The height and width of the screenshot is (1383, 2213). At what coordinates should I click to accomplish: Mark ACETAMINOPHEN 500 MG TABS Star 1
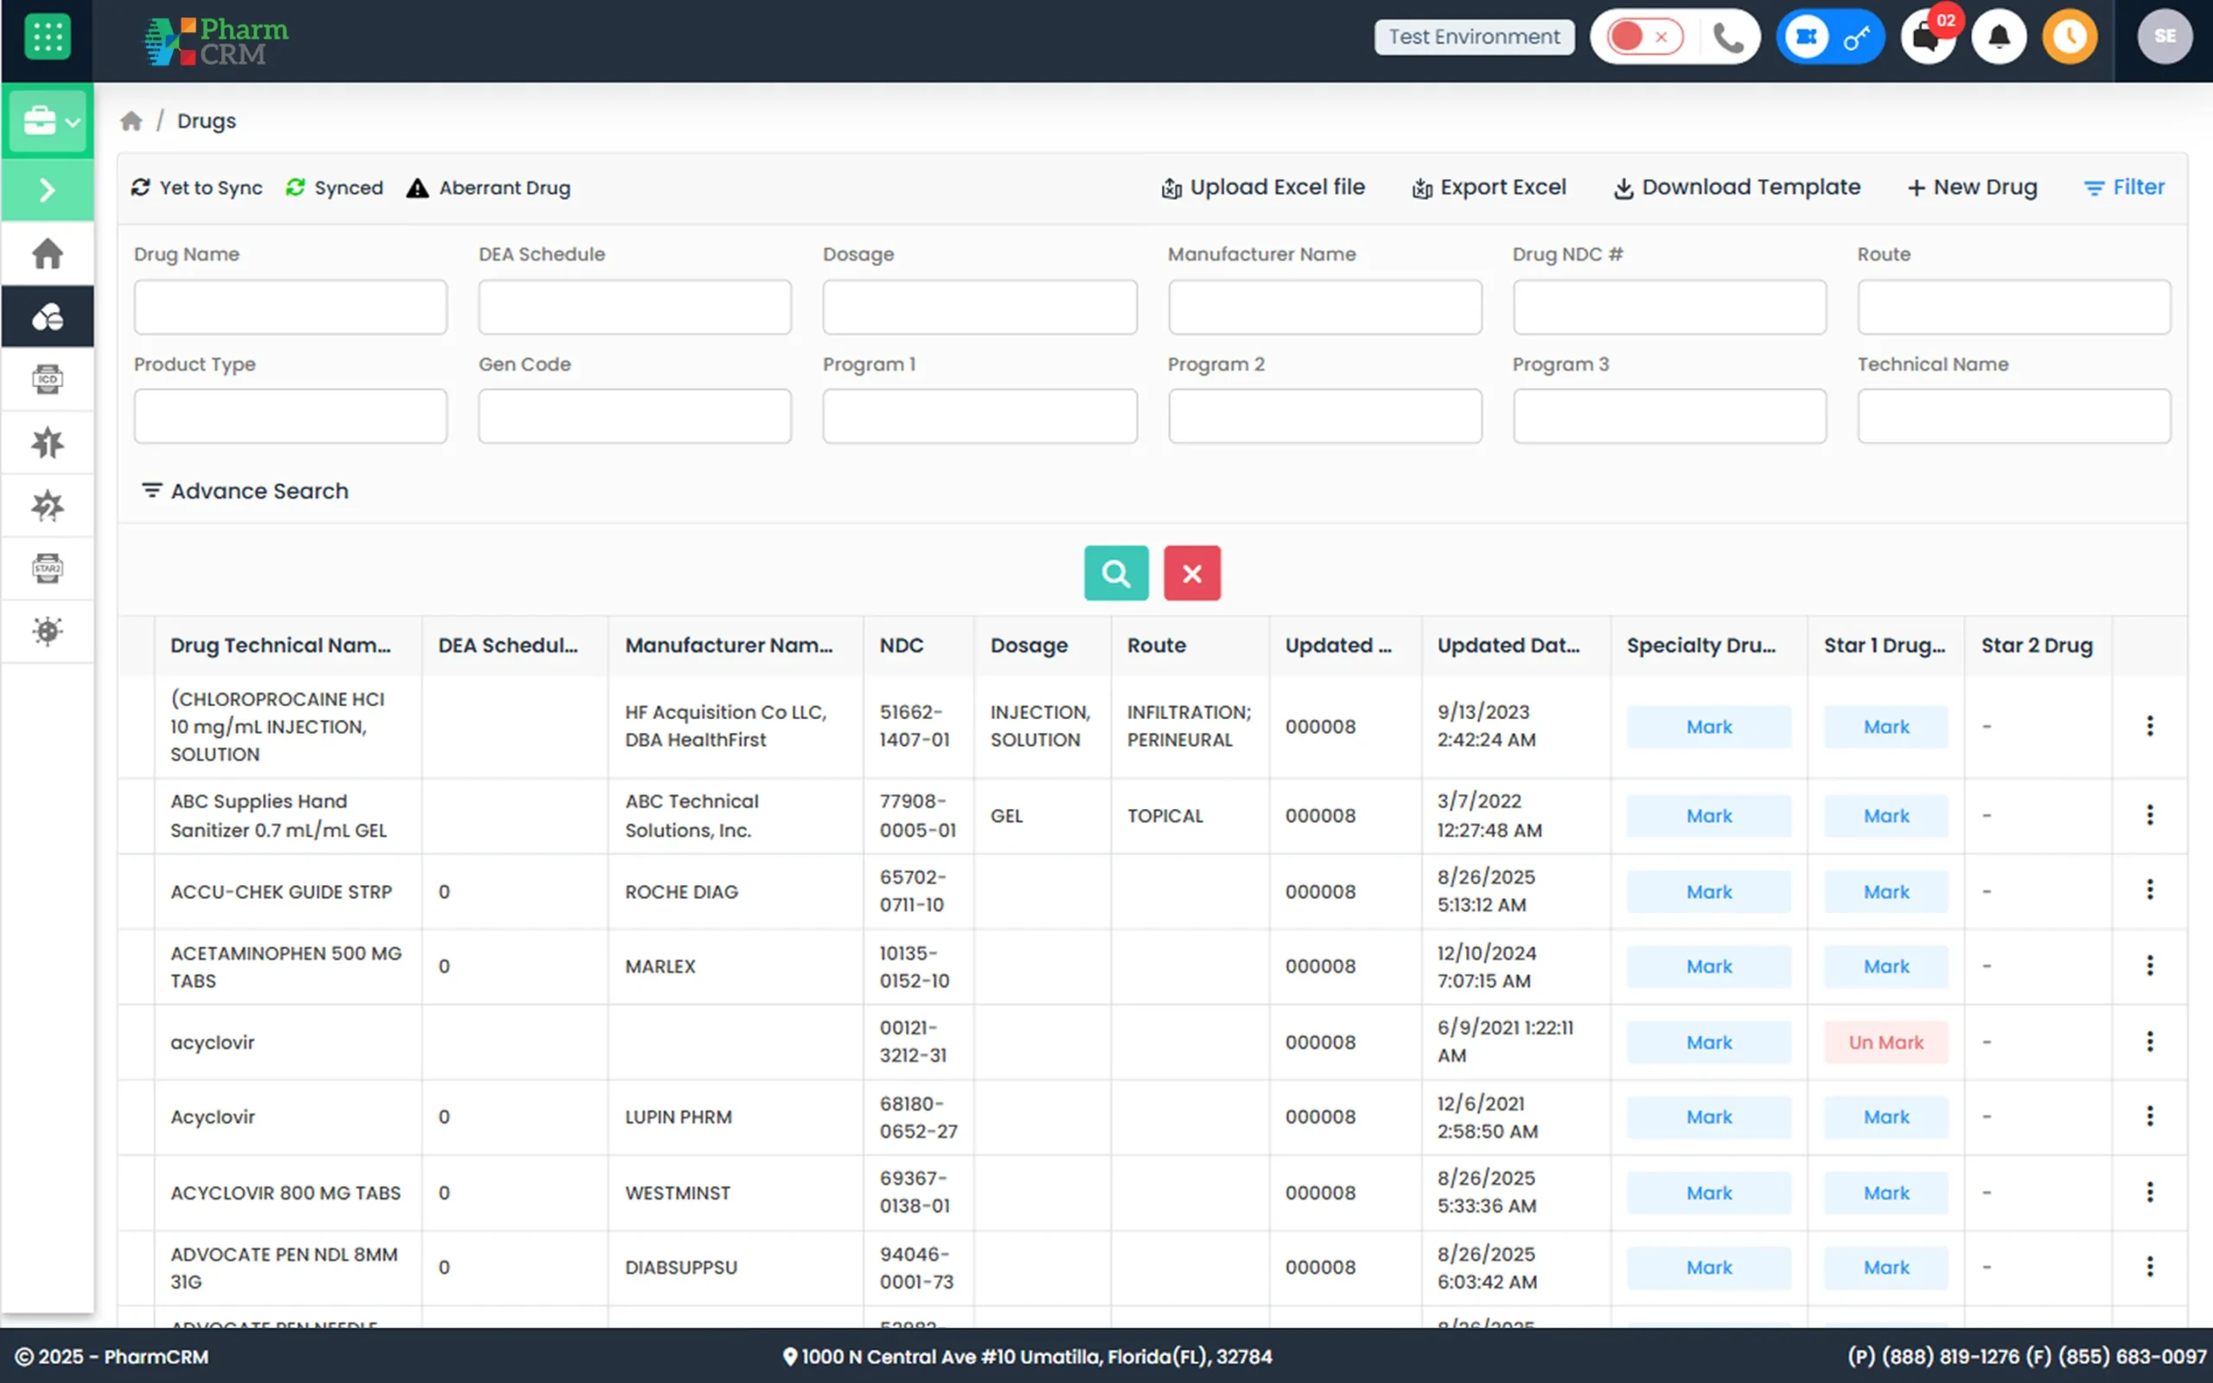(x=1885, y=966)
